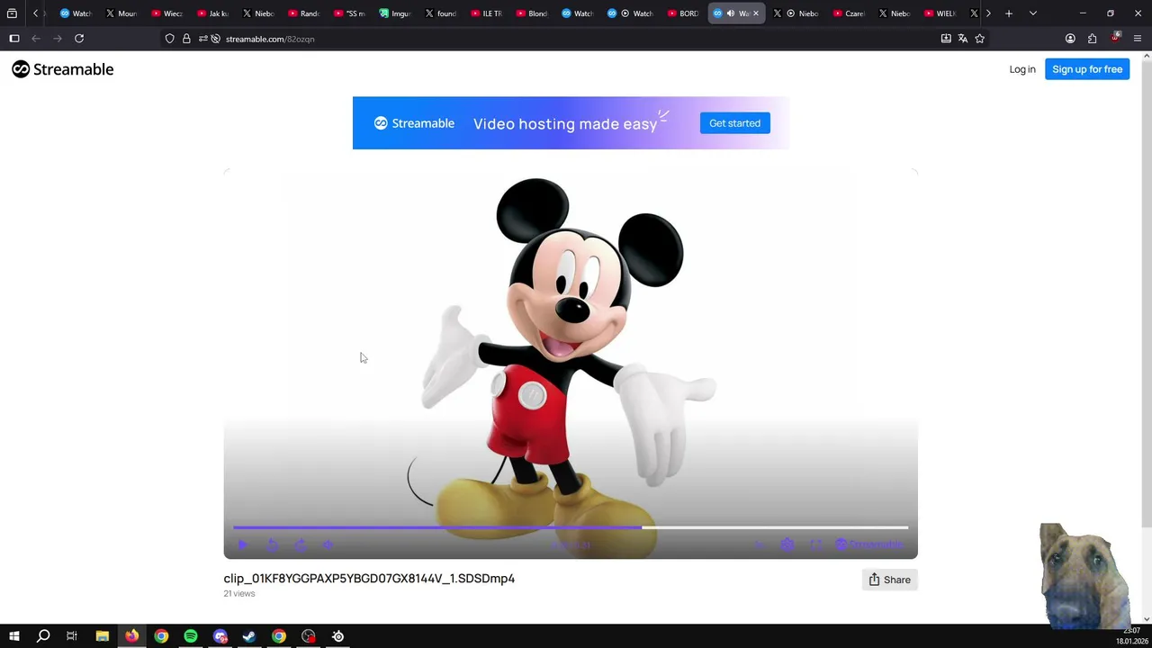The width and height of the screenshot is (1152, 648).
Task: Switch to the 'Wiecz' YouTube tab
Action: (166, 13)
